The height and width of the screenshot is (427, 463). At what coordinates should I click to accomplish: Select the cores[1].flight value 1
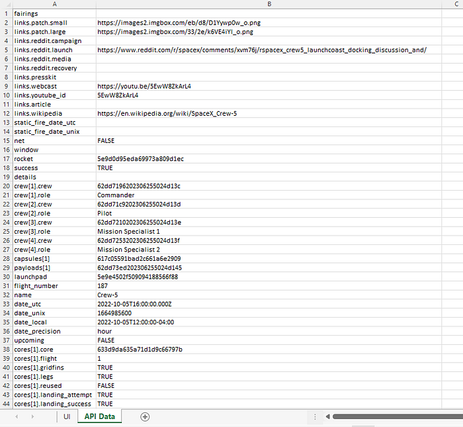coord(269,358)
